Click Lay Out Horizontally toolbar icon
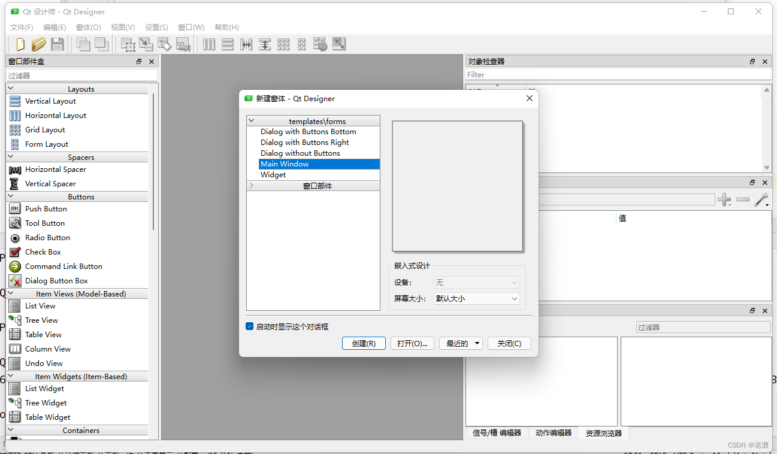777x454 pixels. click(x=208, y=44)
